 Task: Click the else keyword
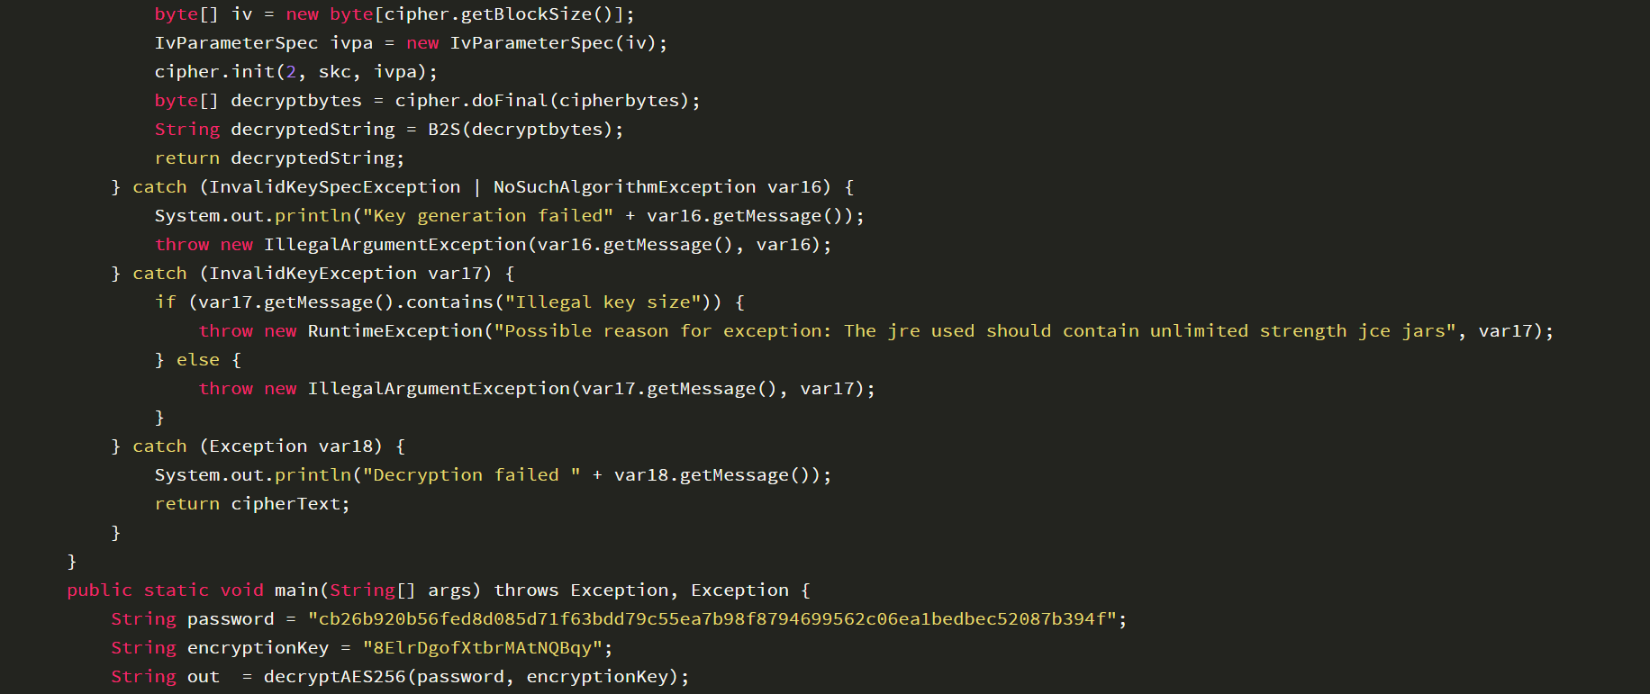click(x=198, y=360)
